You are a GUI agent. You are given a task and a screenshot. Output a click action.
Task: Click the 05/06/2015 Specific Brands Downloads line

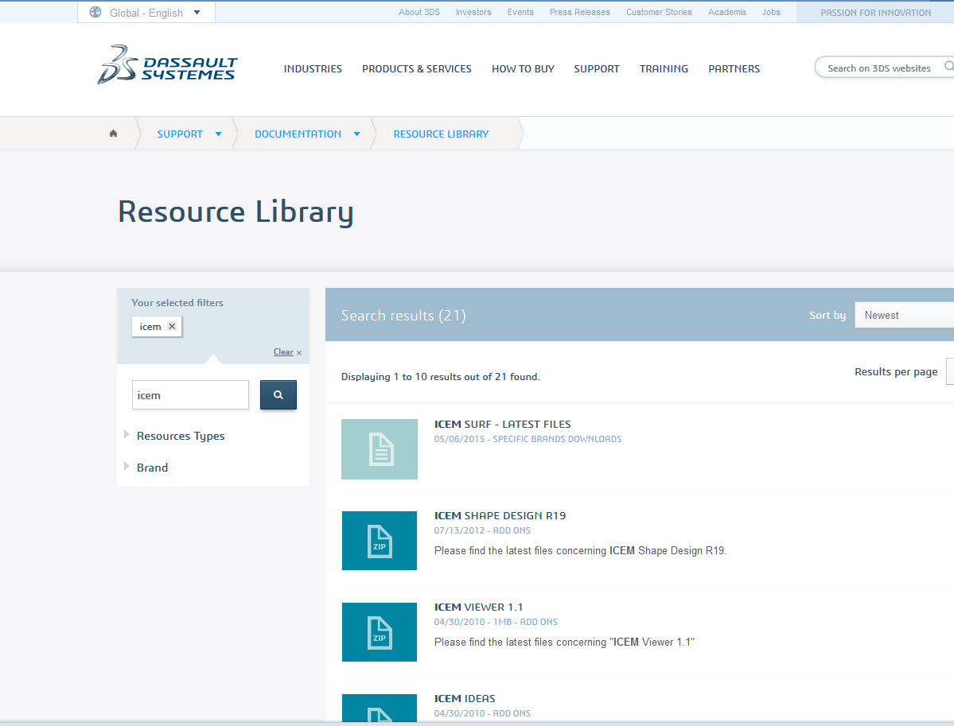[x=528, y=439]
